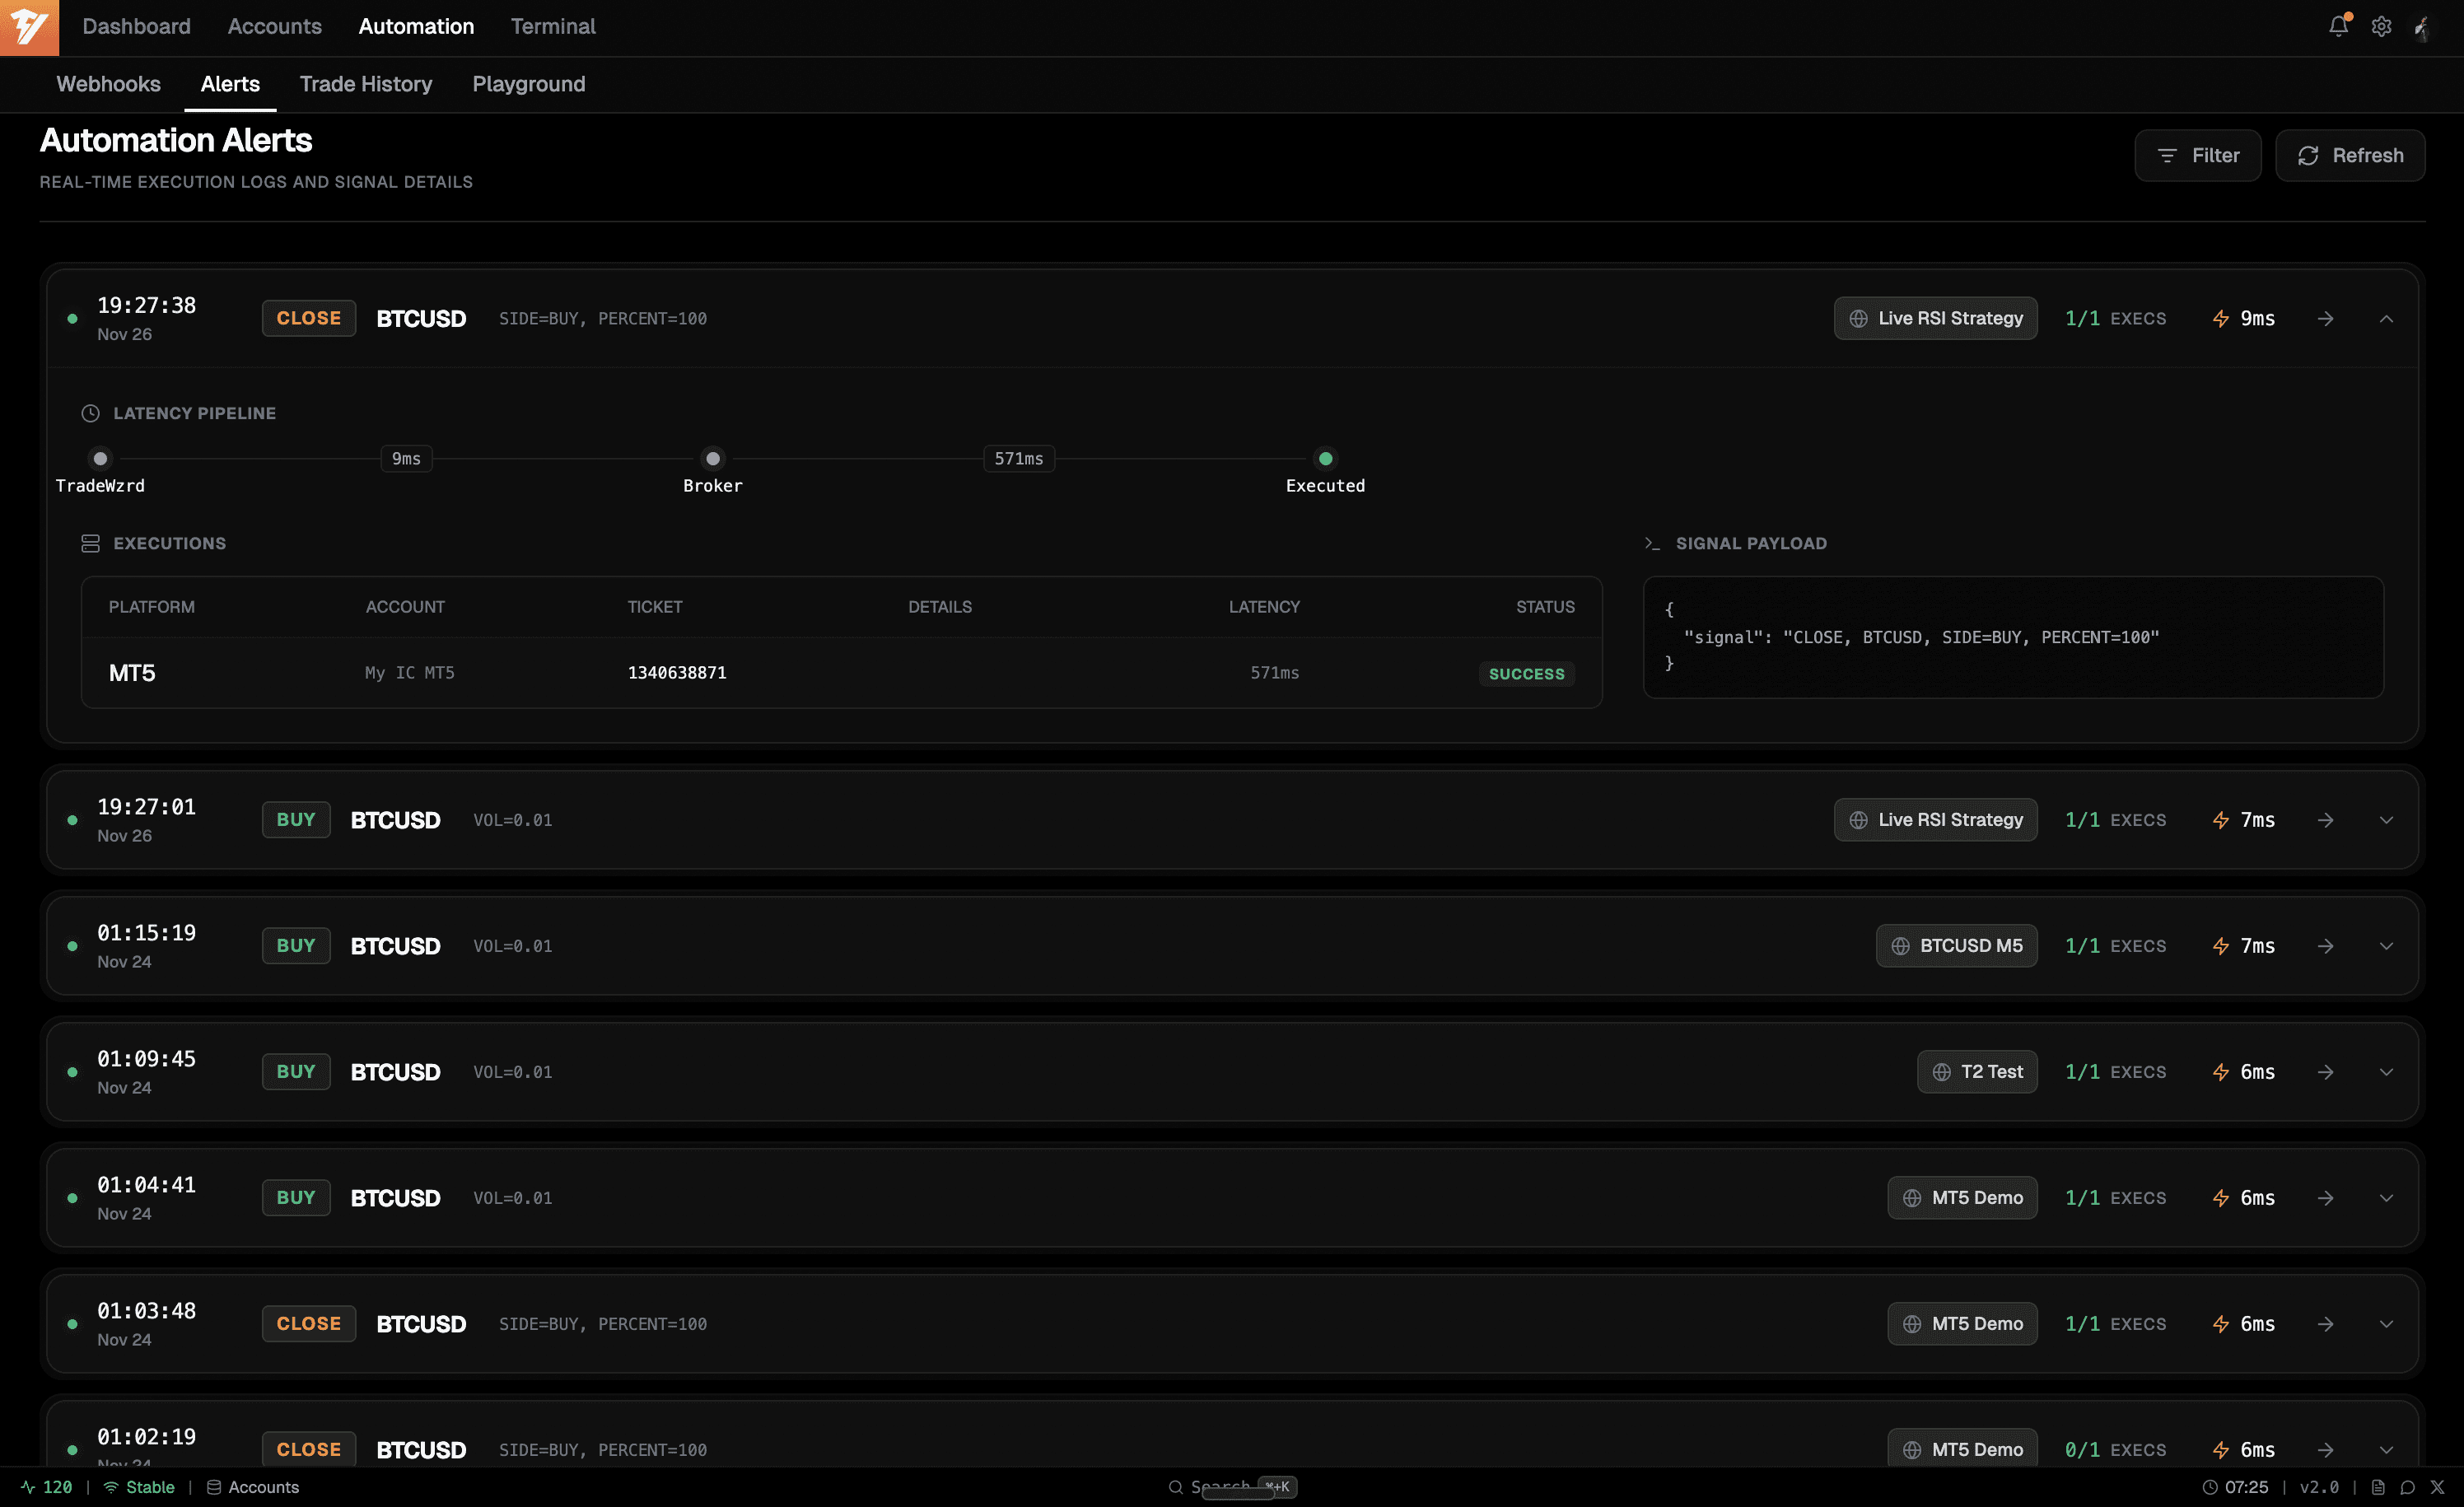
Task: Click the Search field in bottom bar
Action: [1220, 1487]
